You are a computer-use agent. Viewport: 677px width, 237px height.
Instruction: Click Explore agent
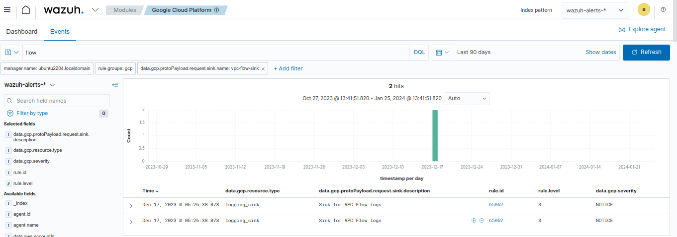[642, 29]
